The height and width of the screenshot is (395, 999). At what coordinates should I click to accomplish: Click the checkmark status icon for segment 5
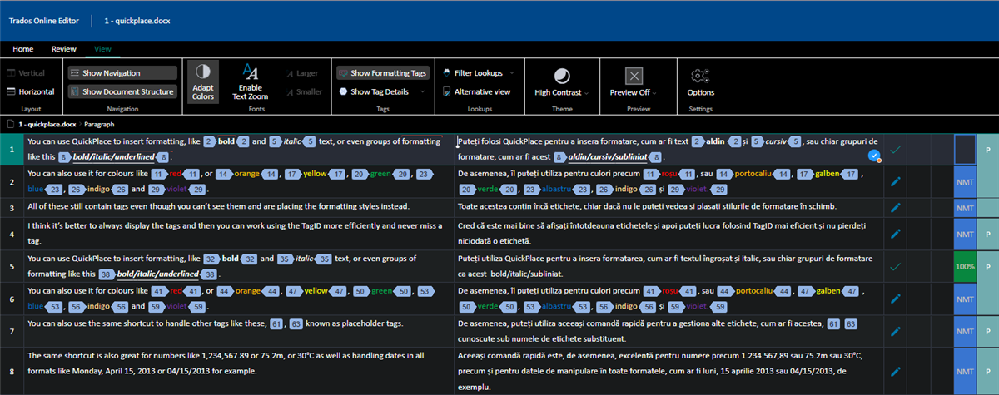click(x=896, y=267)
